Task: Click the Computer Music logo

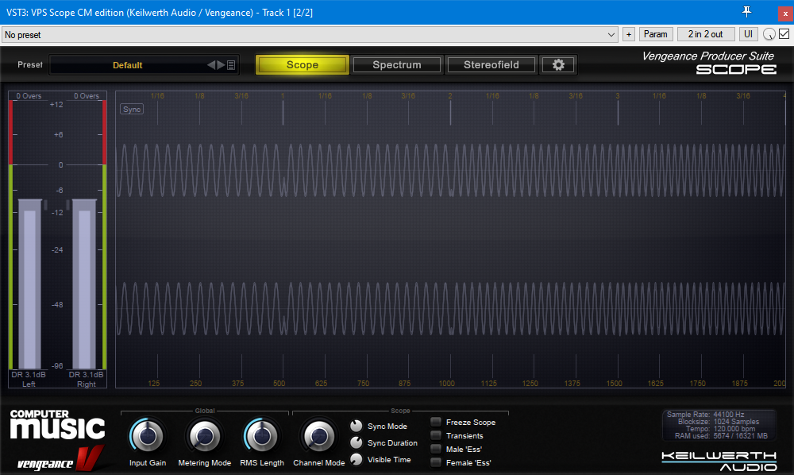Action: 57,424
